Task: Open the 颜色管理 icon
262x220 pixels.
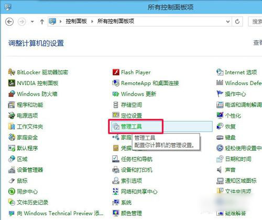Action: [116, 213]
